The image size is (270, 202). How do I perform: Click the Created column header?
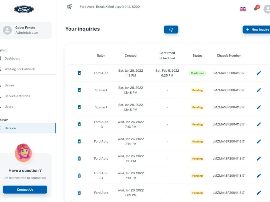[x=130, y=55]
